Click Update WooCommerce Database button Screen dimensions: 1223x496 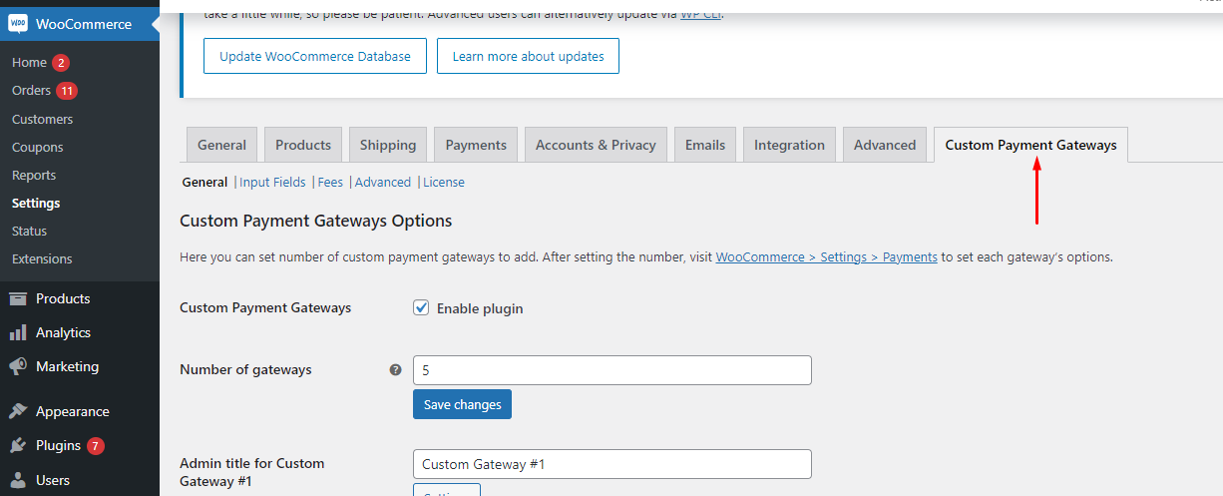point(315,56)
